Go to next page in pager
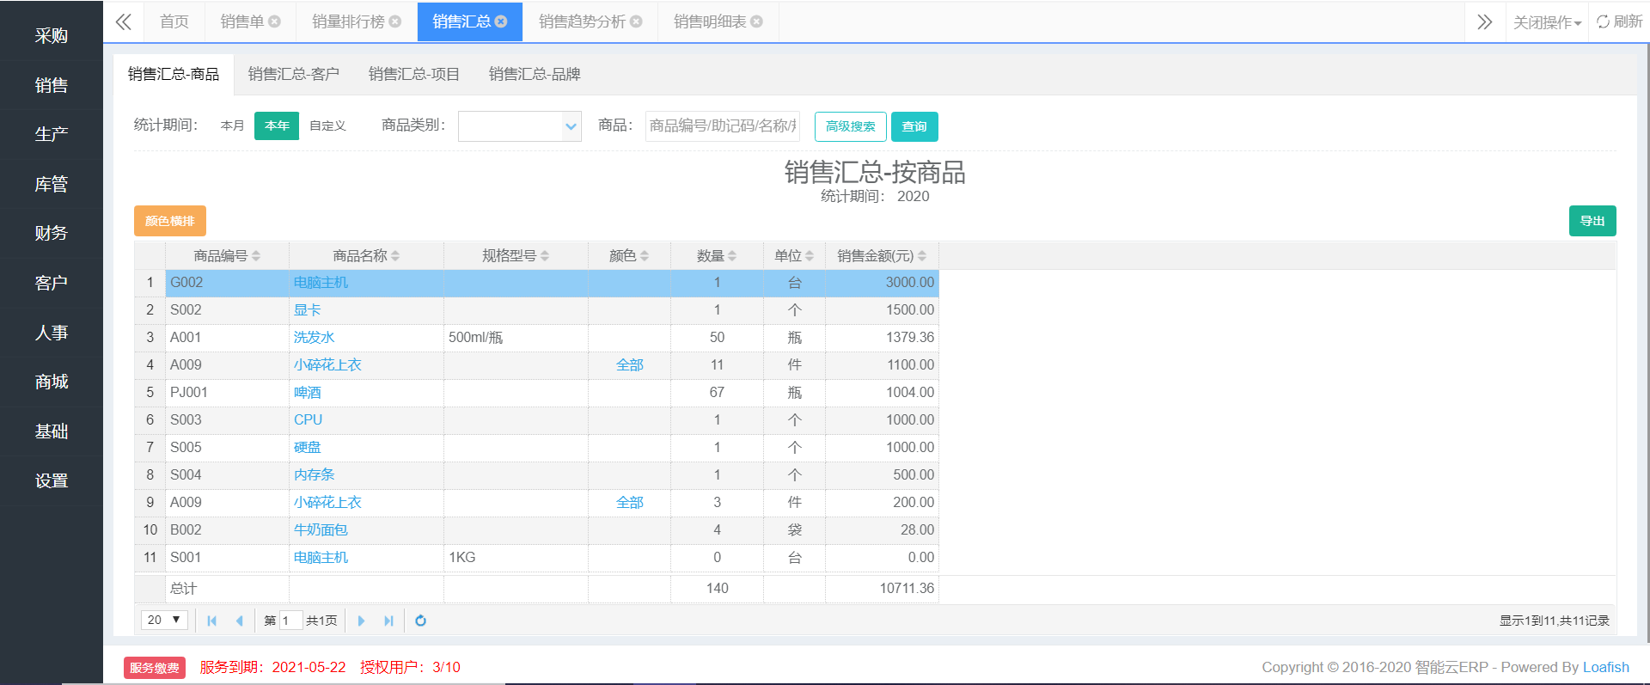Image resolution: width=1650 pixels, height=685 pixels. pyautogui.click(x=361, y=621)
